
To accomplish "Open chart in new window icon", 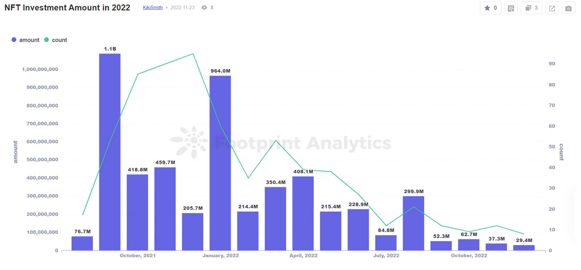I will 552,8.
